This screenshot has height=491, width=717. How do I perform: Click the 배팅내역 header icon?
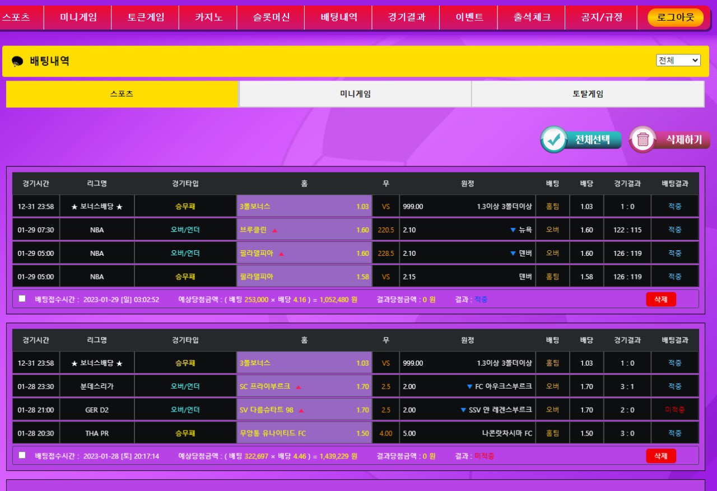click(x=17, y=62)
